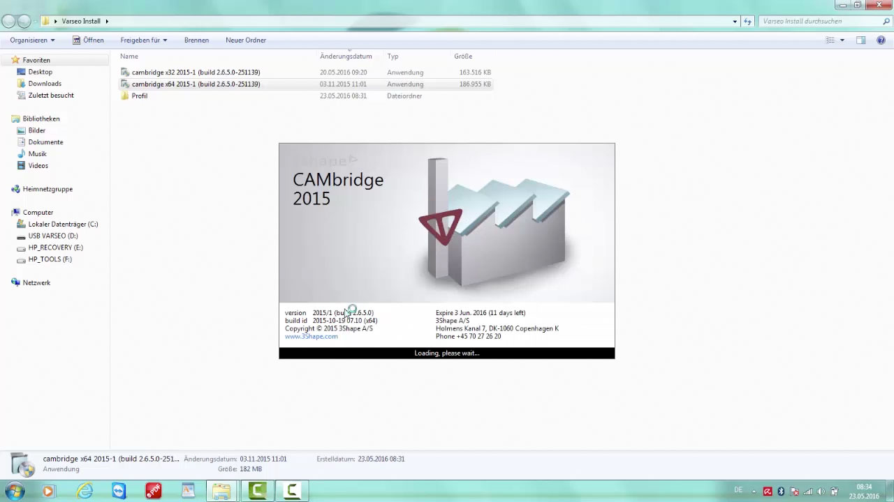
Task: Click the Avira antivirus tray icon
Action: click(768, 492)
